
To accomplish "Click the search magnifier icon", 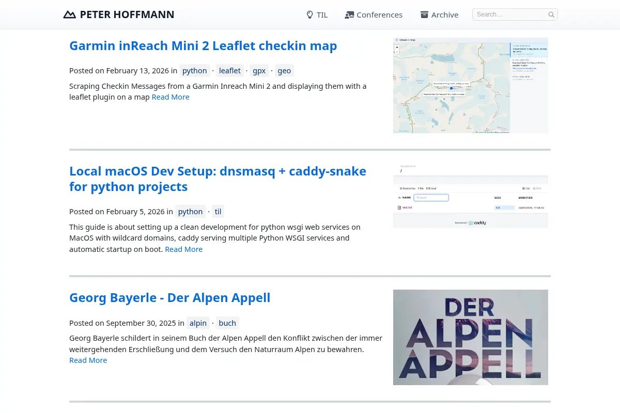I will pyautogui.click(x=551, y=14).
